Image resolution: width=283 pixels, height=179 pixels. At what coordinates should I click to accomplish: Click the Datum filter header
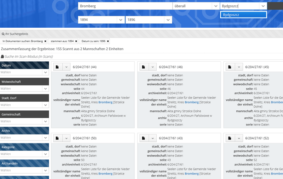point(24,65)
